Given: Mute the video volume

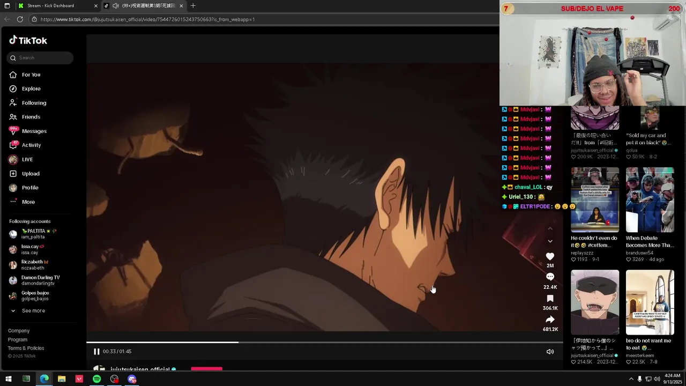Looking at the screenshot, I should (550, 351).
